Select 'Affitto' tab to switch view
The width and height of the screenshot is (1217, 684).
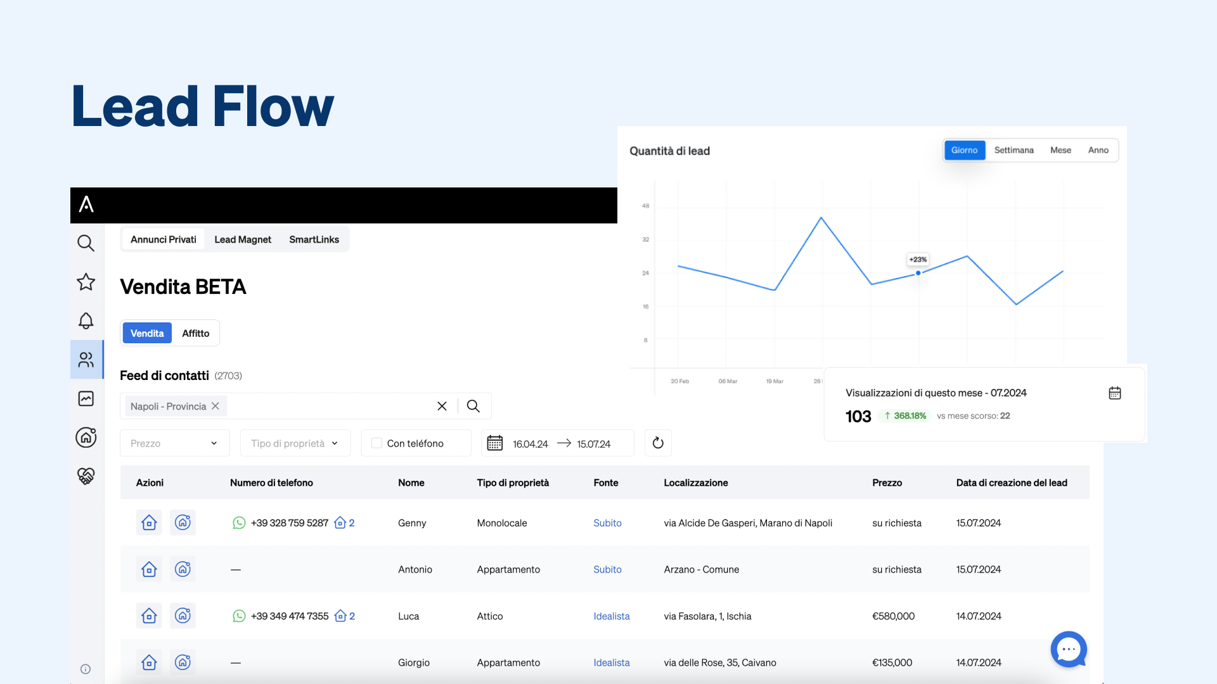click(195, 333)
